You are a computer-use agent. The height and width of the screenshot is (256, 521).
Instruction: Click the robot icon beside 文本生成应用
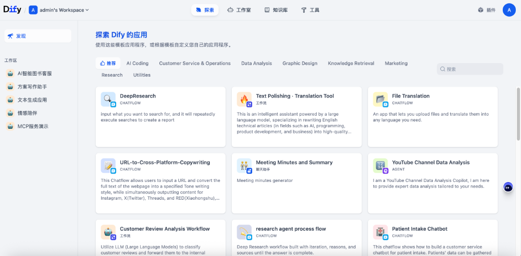10,100
